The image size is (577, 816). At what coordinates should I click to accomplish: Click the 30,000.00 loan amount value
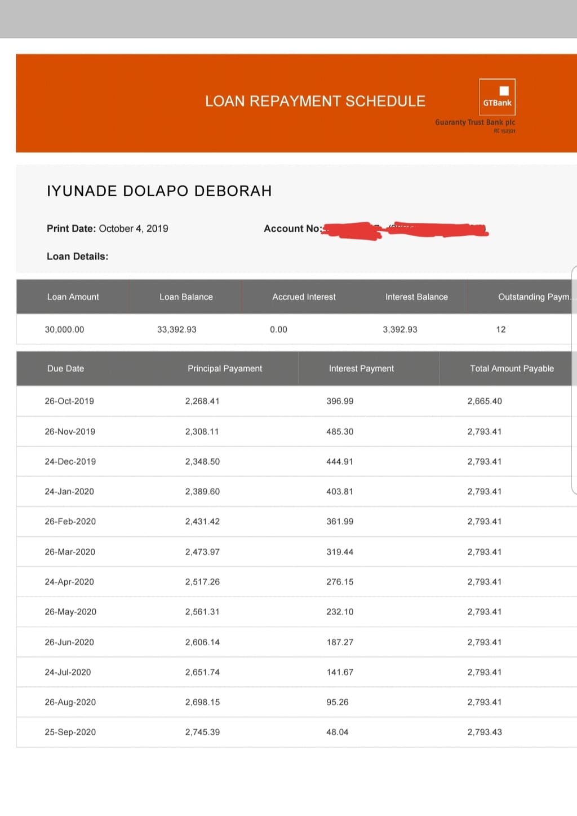[64, 329]
